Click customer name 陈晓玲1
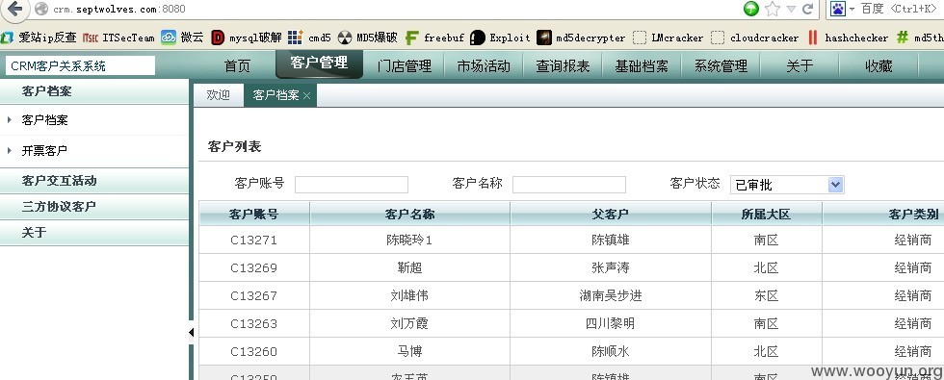The width and height of the screenshot is (944, 380). (409, 240)
